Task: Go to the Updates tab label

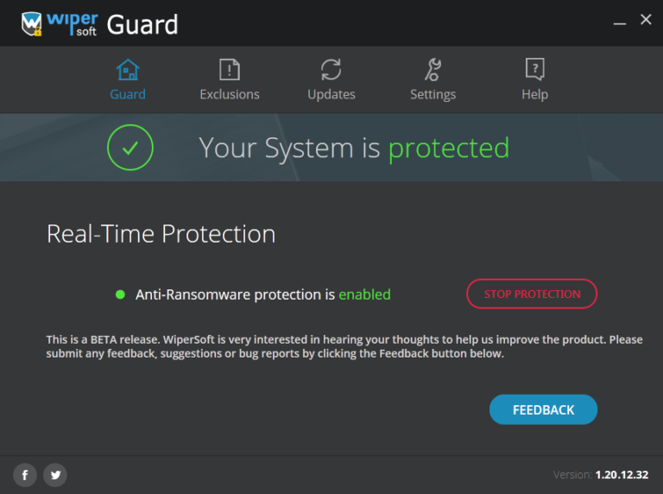Action: [331, 94]
